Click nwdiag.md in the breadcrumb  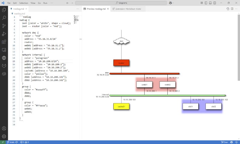19,13
